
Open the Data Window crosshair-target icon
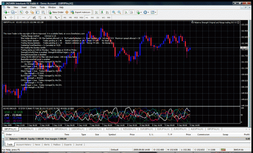pyautogui.click(x=27, y=13)
